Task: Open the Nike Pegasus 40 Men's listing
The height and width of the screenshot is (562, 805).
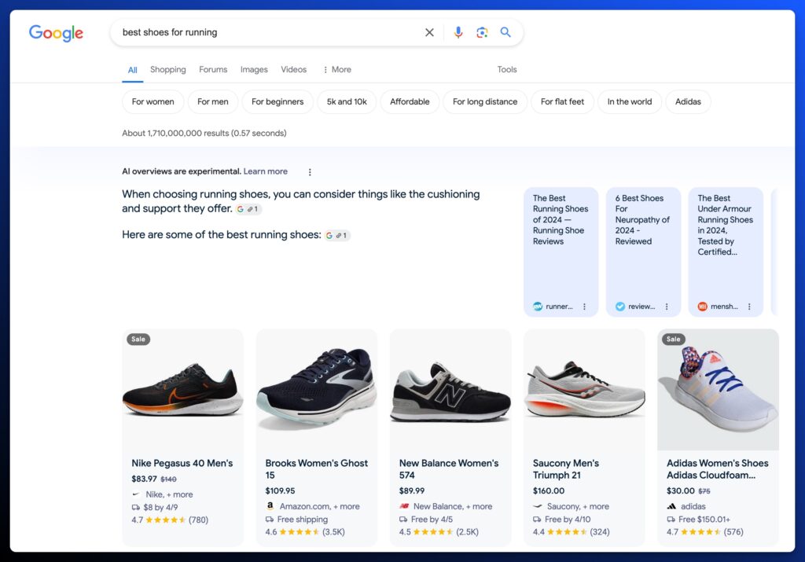Action: pos(182,463)
